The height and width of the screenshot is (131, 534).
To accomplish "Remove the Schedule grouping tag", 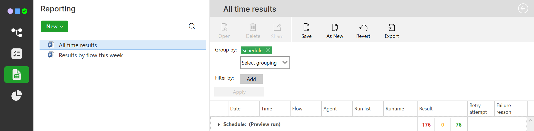I will (x=268, y=50).
